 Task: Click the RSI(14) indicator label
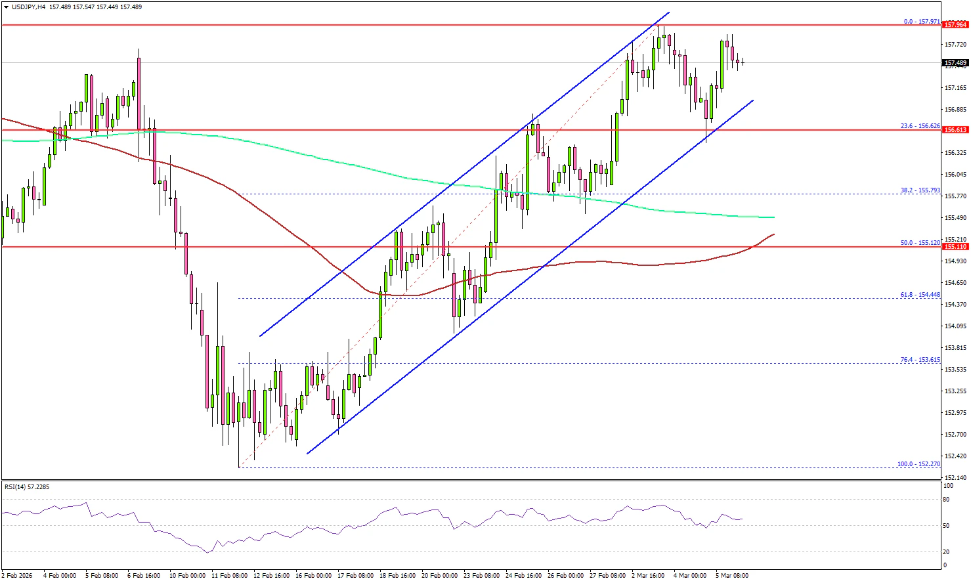point(27,487)
